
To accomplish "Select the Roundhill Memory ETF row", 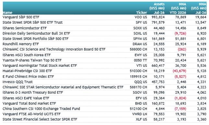I will [x=104, y=44].
